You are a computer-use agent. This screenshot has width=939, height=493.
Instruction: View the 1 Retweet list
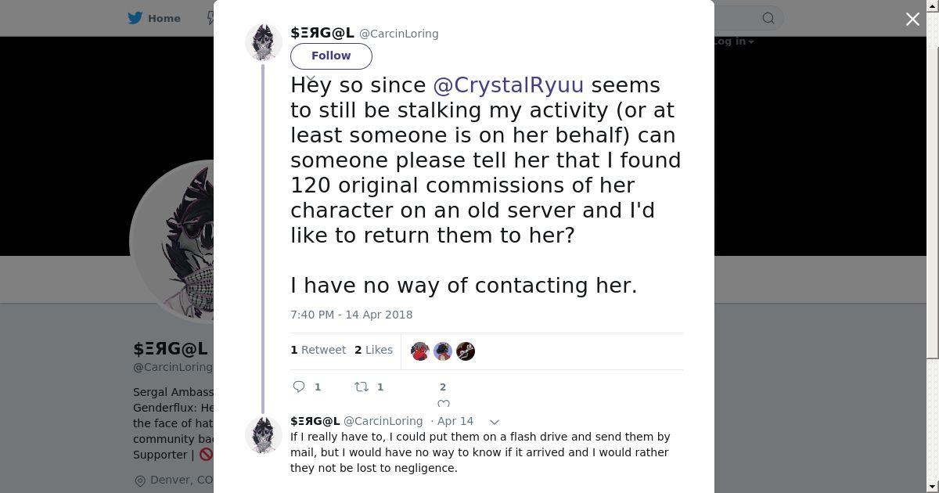318,350
